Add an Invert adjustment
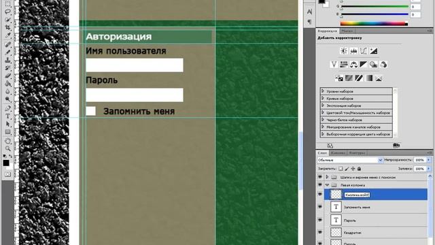The height and width of the screenshot is (245, 435). coord(338,78)
